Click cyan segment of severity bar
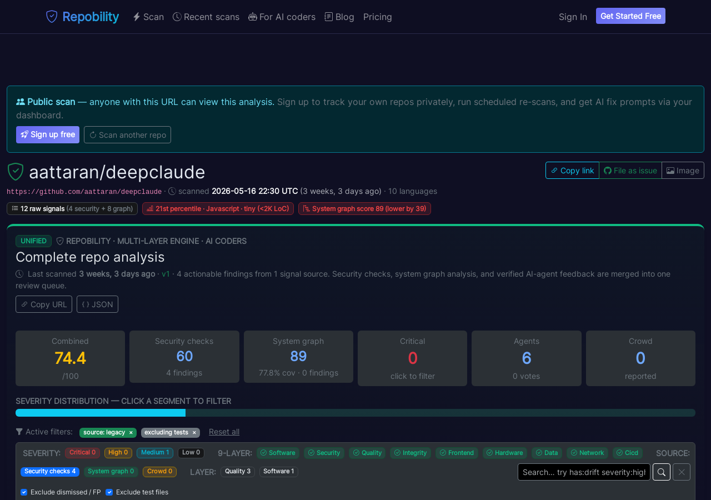The width and height of the screenshot is (711, 500). [x=101, y=413]
